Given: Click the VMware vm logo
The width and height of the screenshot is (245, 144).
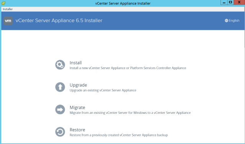Looking at the screenshot, I should tap(8, 21).
